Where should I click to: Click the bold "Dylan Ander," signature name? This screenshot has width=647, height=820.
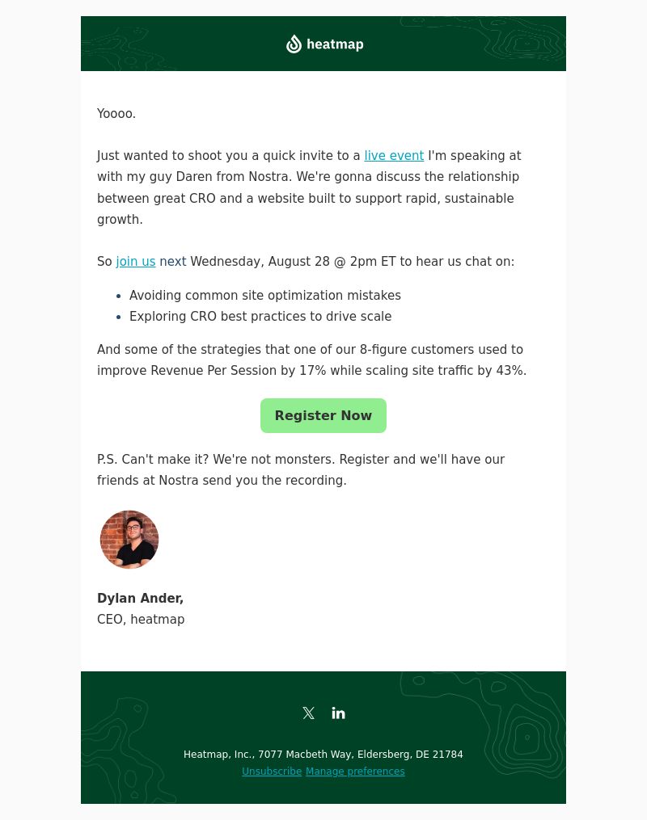point(140,599)
